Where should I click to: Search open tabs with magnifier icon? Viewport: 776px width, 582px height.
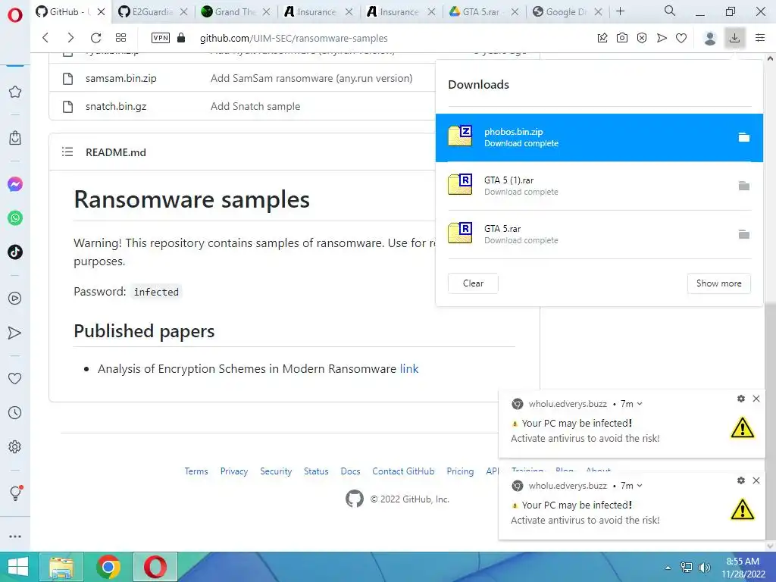click(670, 11)
